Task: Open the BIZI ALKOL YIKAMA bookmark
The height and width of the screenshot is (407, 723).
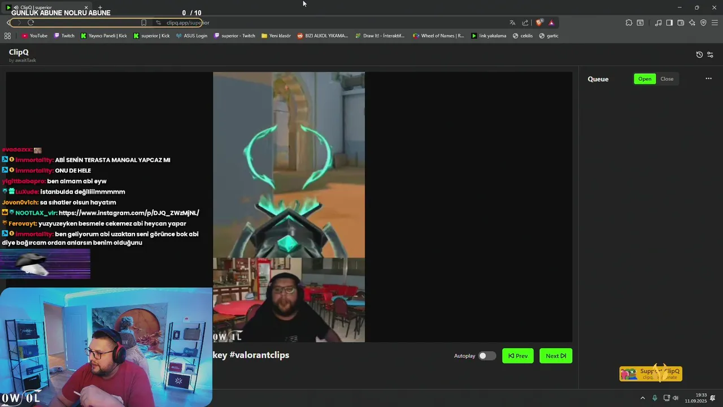Action: pos(323,36)
